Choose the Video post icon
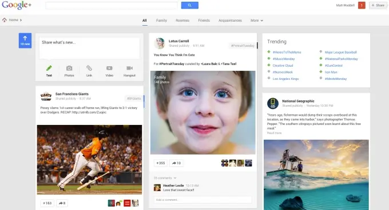Image resolution: width=389 pixels, height=210 pixels. point(109,68)
